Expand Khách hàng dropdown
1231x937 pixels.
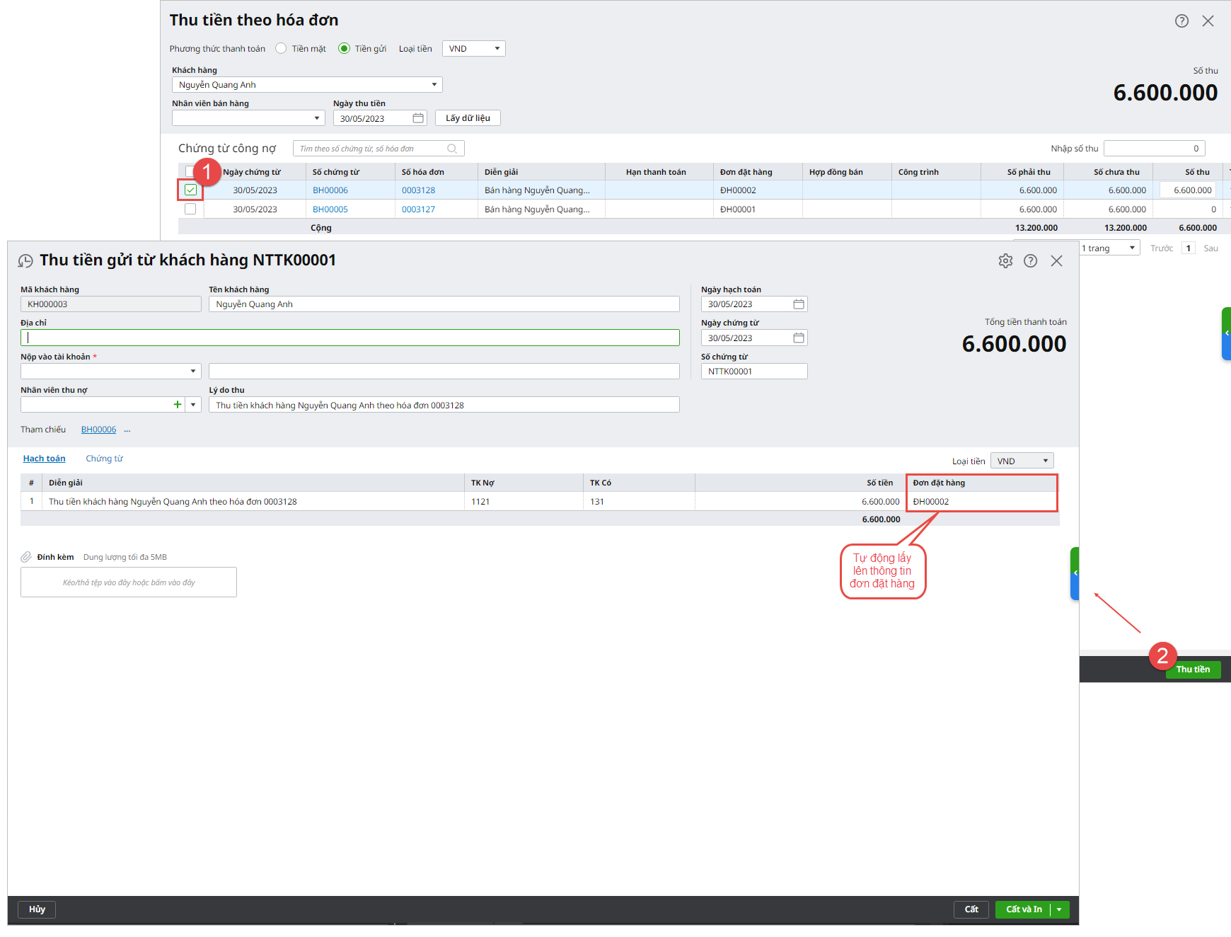(x=434, y=85)
